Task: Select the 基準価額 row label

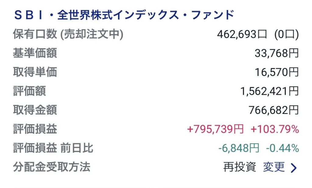Action: (35, 53)
